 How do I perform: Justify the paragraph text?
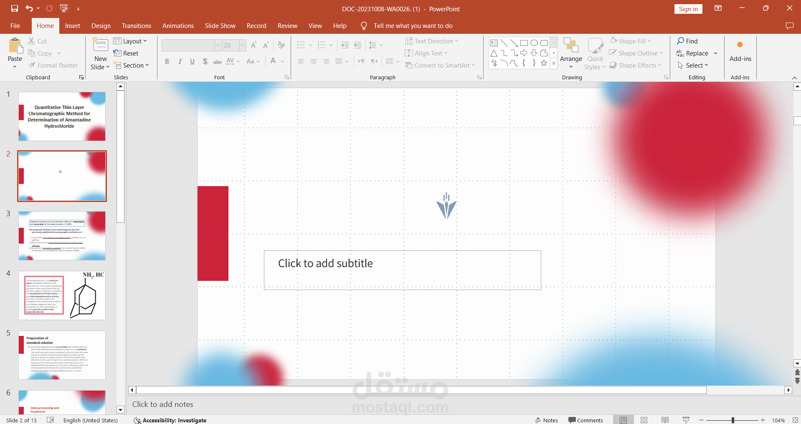(339, 61)
